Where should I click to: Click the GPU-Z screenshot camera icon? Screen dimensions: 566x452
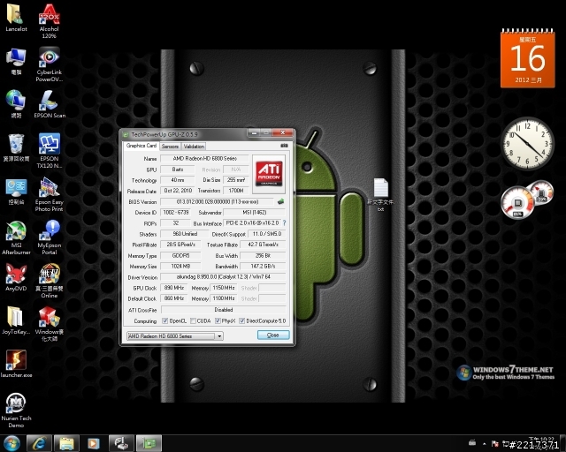point(284,146)
